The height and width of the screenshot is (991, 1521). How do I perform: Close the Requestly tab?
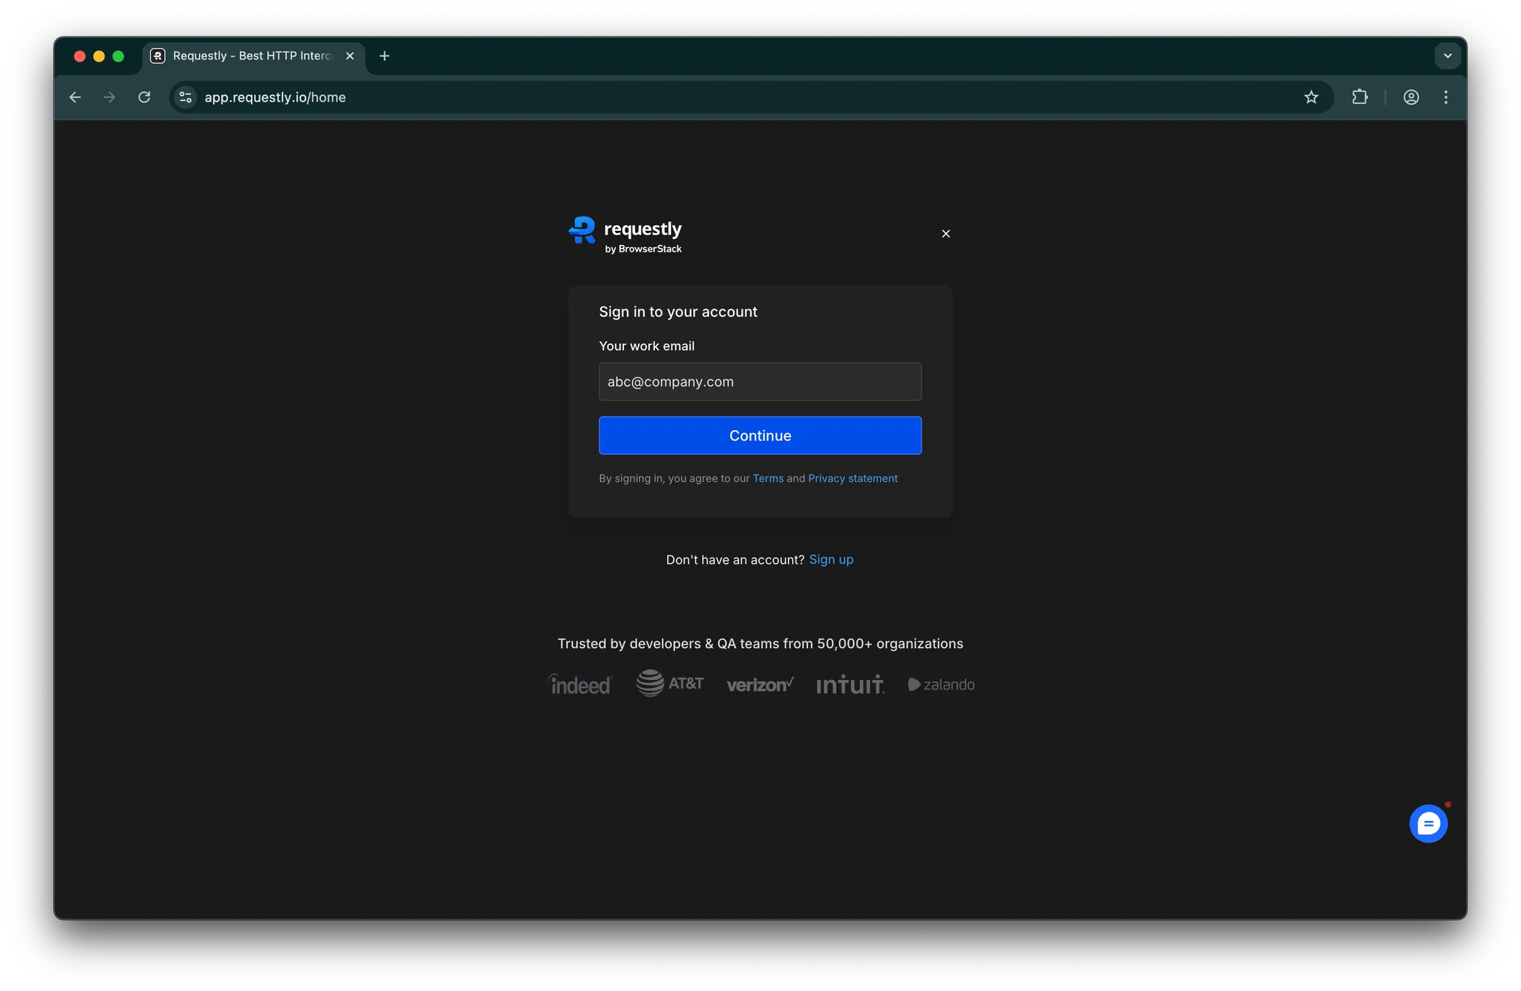[x=350, y=56]
